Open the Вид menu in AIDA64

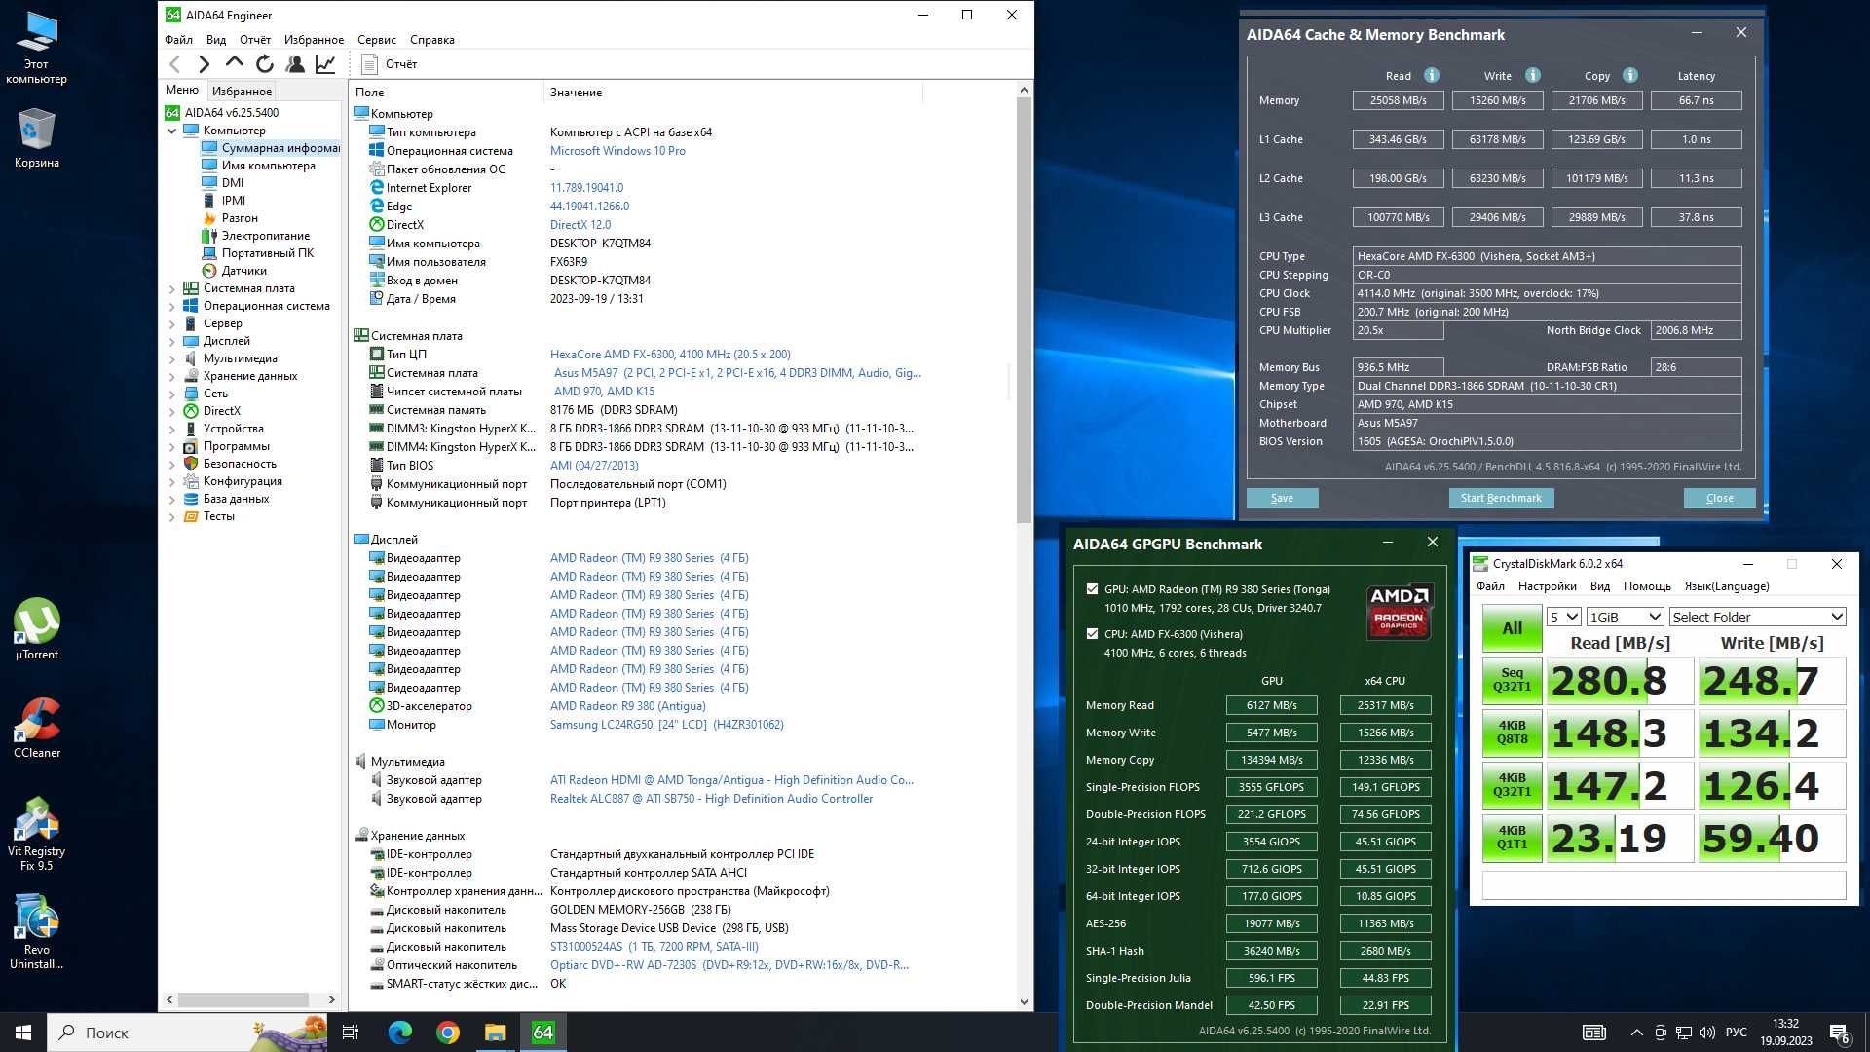216,40
